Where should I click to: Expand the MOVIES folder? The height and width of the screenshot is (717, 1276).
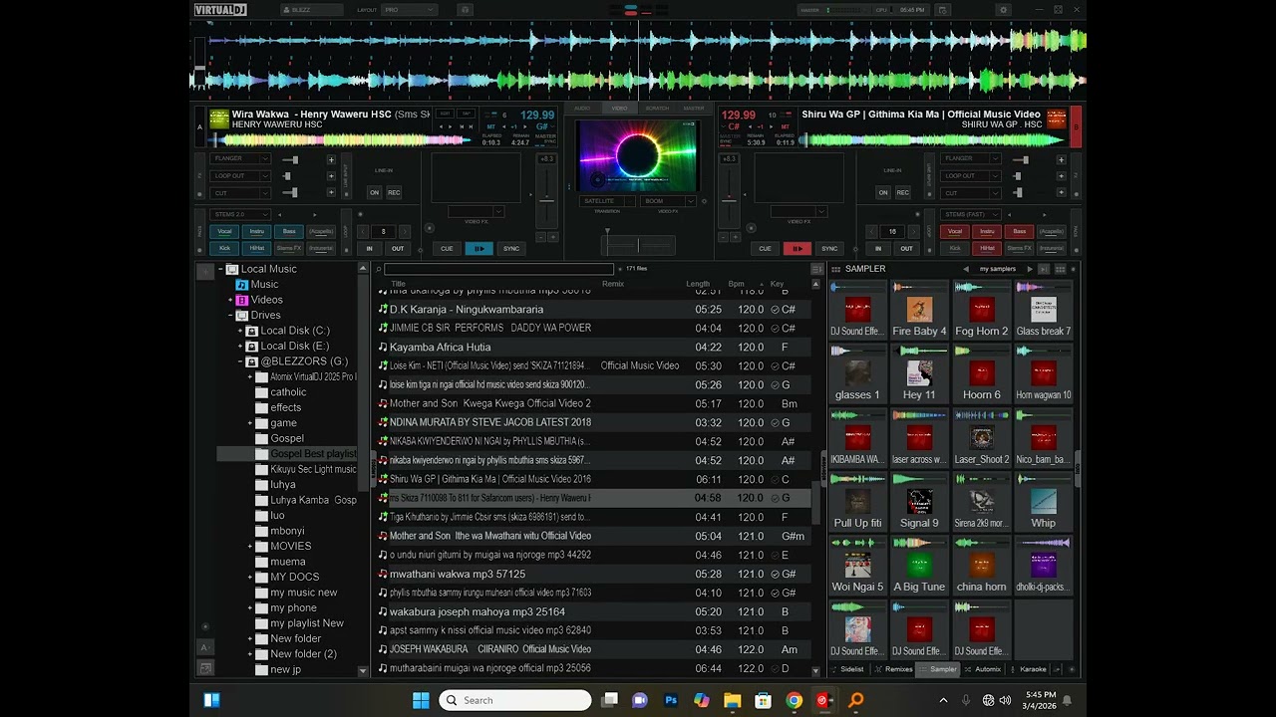250,546
